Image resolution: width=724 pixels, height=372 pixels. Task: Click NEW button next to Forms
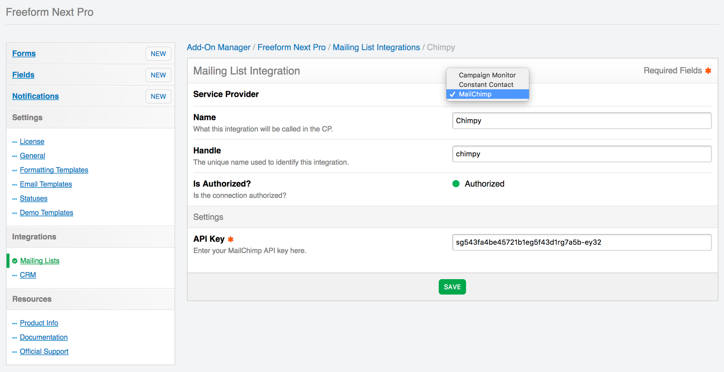tap(158, 54)
